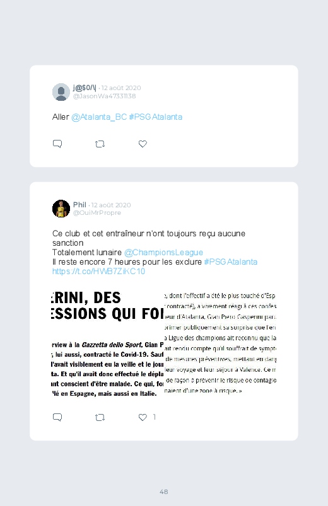Click reply icon on Phil's tweet

57,417
